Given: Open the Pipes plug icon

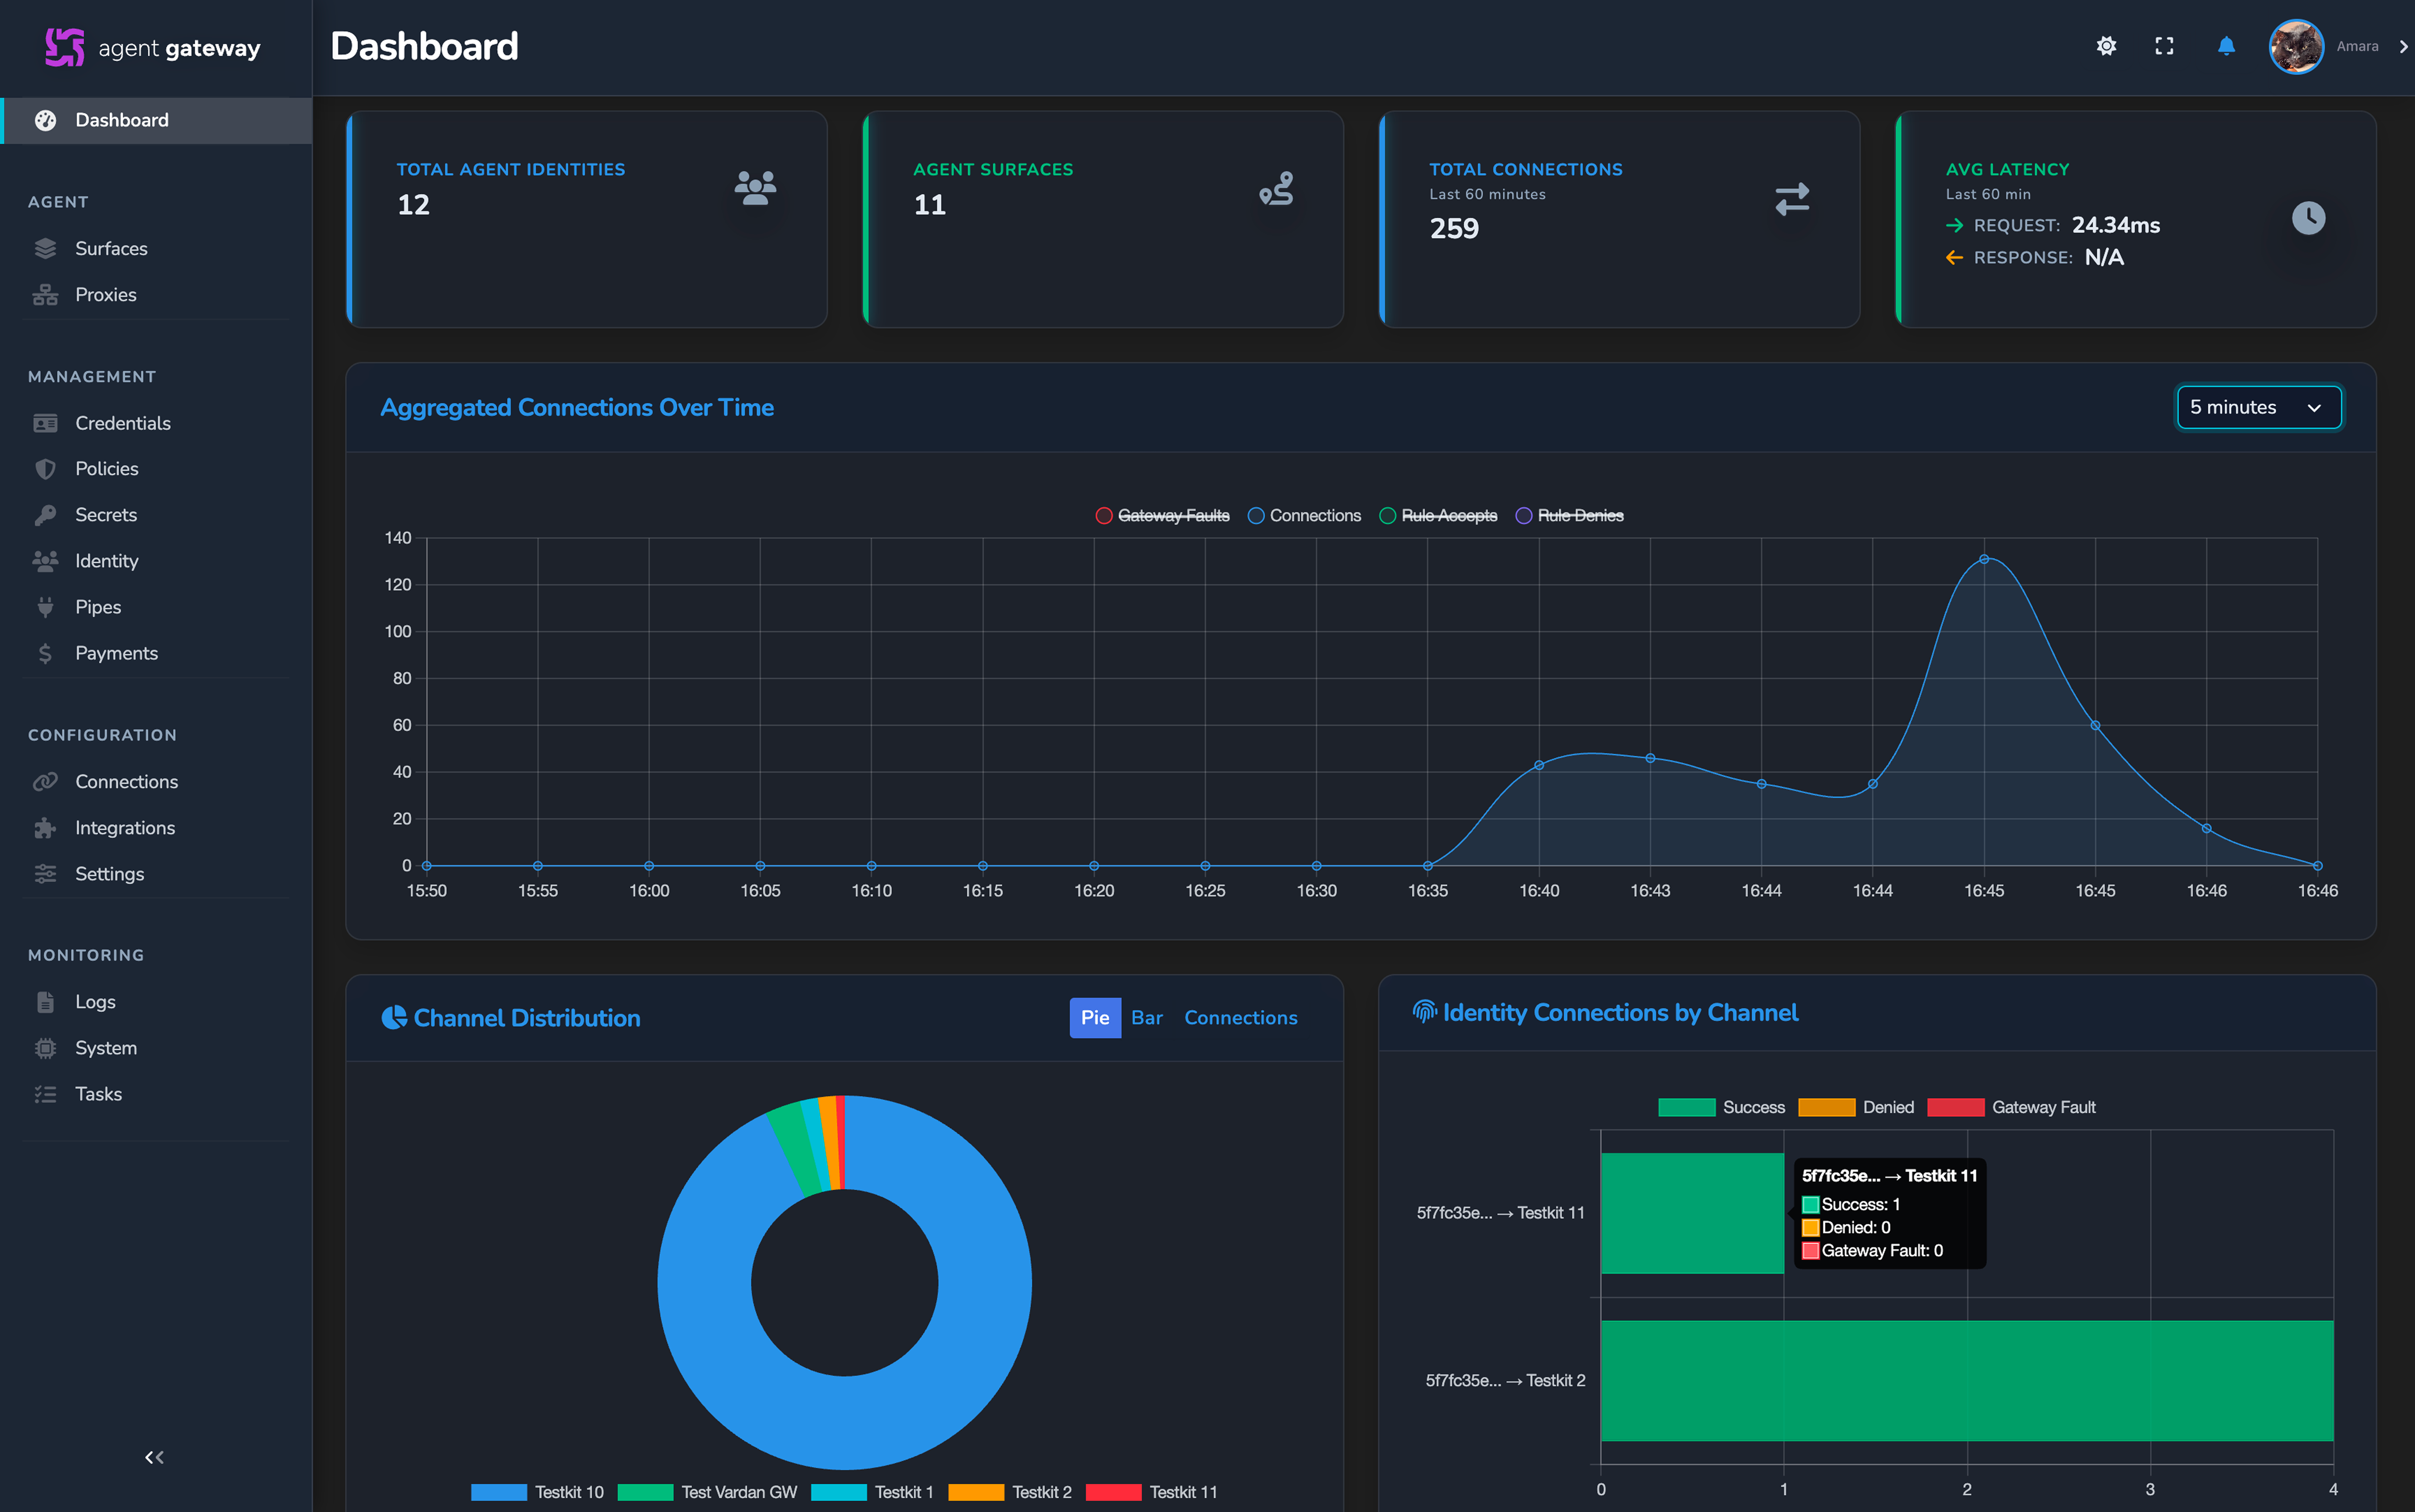Looking at the screenshot, I should 45,607.
